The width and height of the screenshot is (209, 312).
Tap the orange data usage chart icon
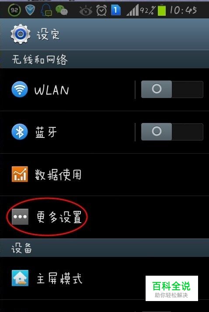(x=20, y=174)
